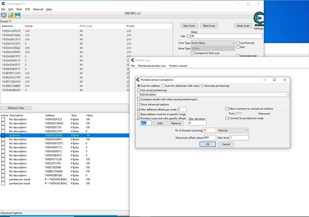
Task: Open Memory View button
Action: (x=16, y=108)
